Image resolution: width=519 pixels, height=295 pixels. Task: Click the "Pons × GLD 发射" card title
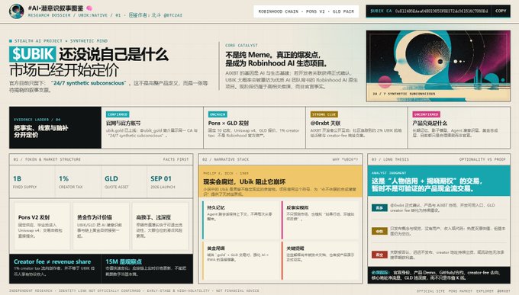228,123
